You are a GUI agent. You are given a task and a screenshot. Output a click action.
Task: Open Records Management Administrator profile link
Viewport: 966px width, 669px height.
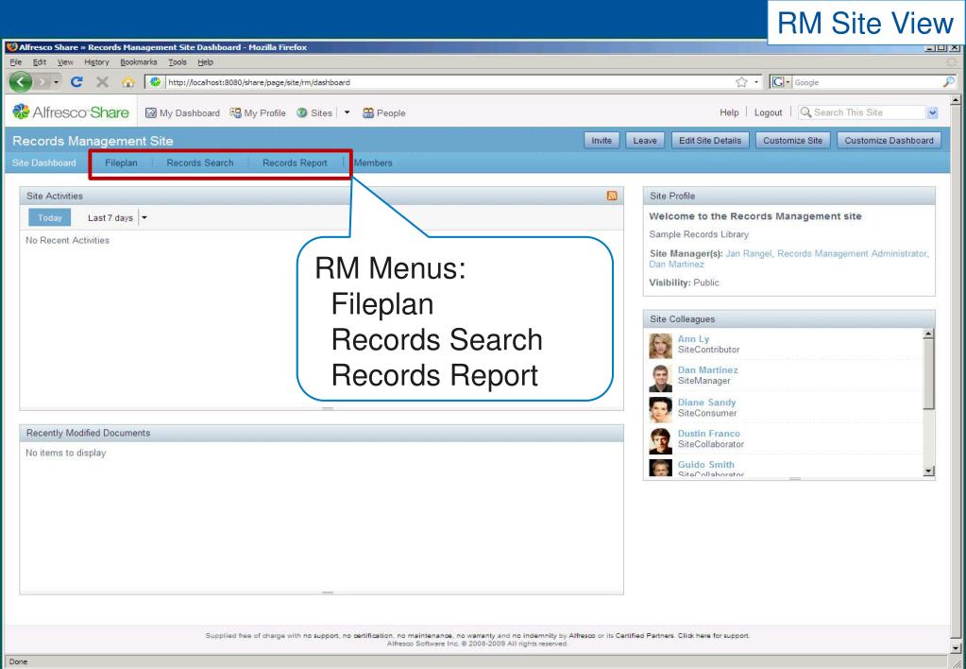852,253
